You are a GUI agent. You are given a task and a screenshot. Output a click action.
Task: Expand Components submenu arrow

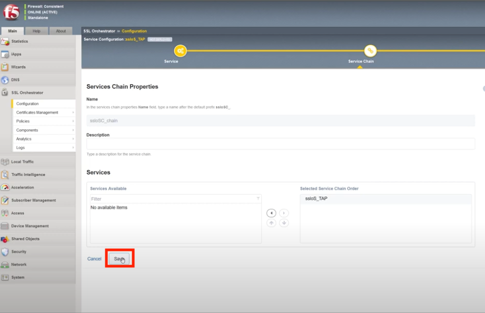73,130
